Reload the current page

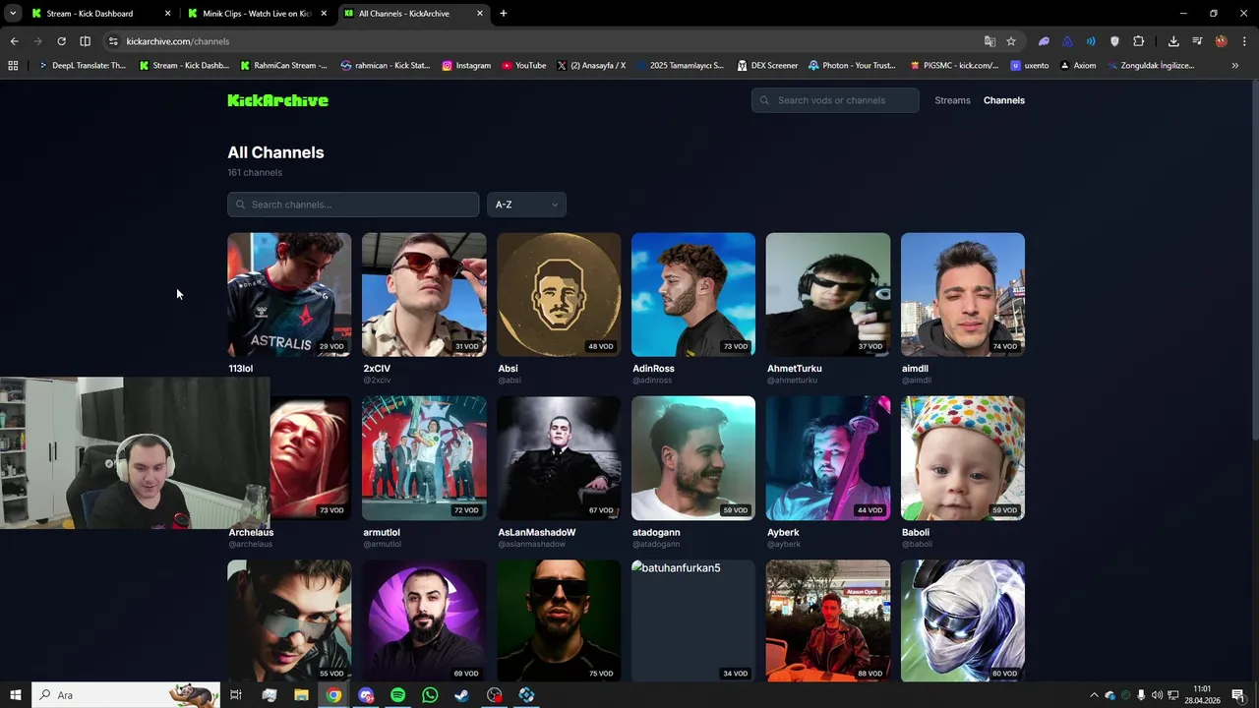coord(61,41)
